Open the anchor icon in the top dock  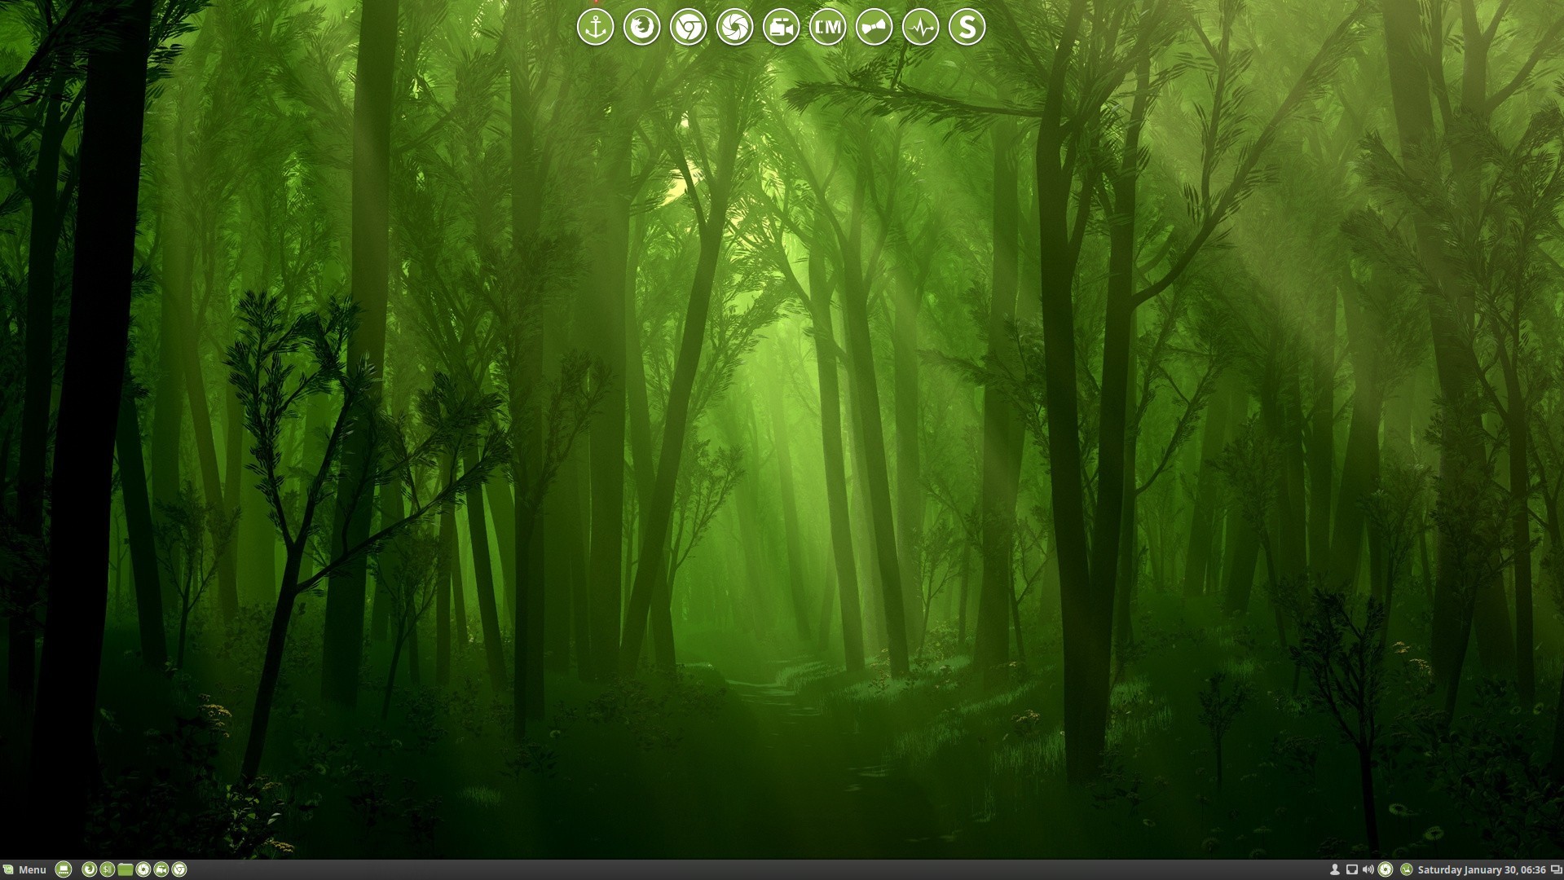595,27
